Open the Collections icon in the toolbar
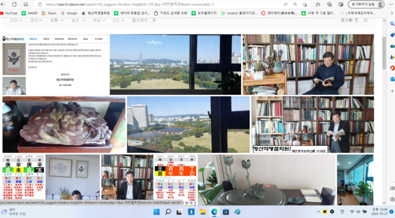 pyautogui.click(x=330, y=5)
